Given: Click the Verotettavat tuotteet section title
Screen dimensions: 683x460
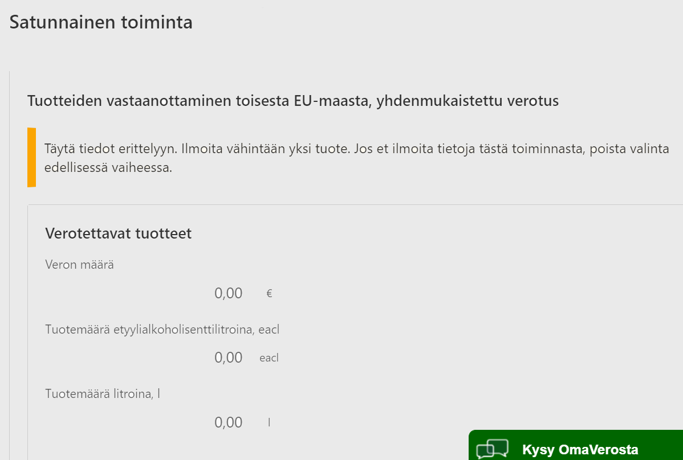Looking at the screenshot, I should click(x=118, y=233).
